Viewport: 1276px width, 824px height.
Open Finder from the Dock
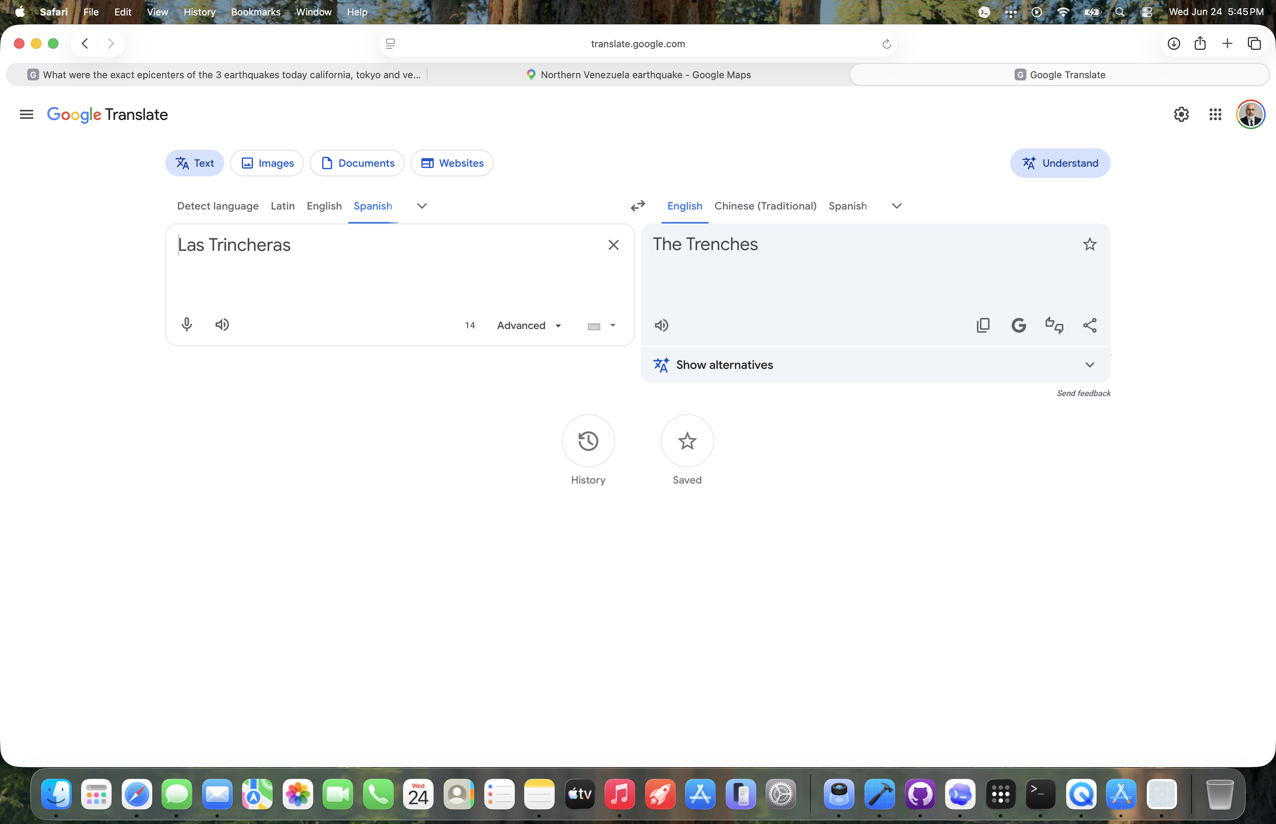pos(56,794)
